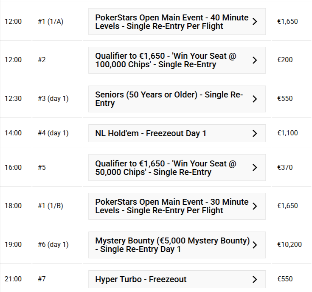Expand the 'Win Your Seat @ 100,000 Chips' qualifier arrow

[255, 60]
